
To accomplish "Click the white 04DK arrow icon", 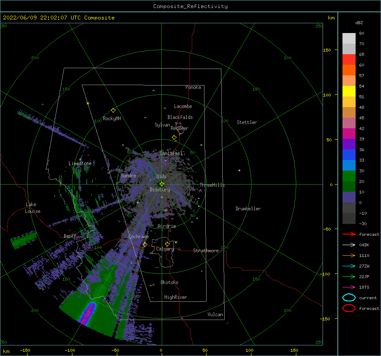I will tap(349, 245).
